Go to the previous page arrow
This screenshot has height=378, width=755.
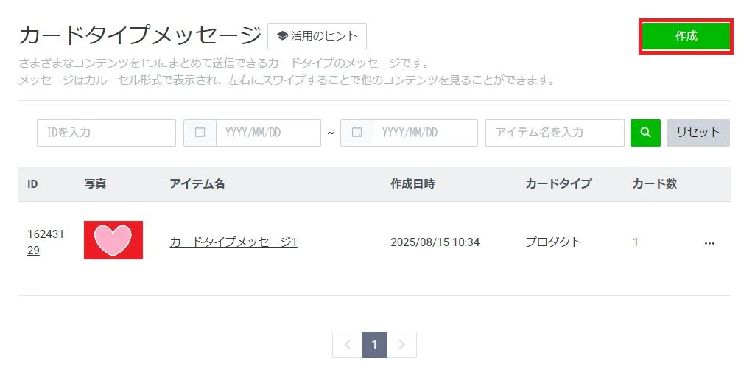(x=347, y=345)
